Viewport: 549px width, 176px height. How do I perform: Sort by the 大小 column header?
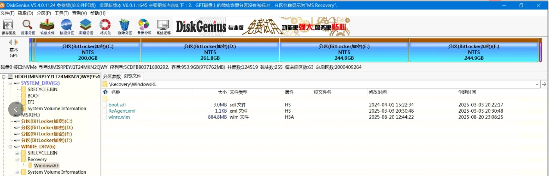pos(222,92)
